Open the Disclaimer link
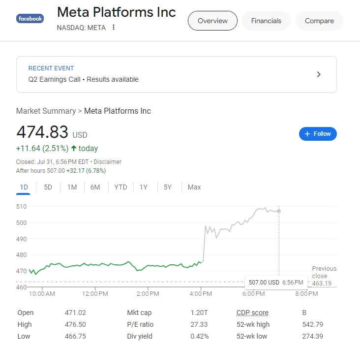The height and width of the screenshot is (349, 360). click(x=107, y=162)
